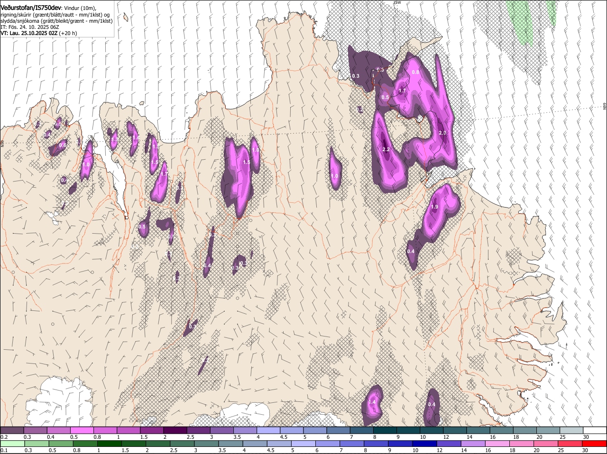
Task: Select top legend swatch between 8 and 9
Action: [385, 430]
